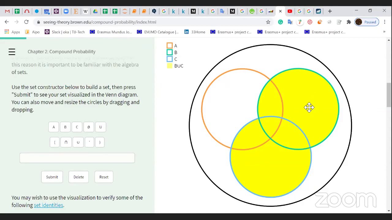Bookmark this page with the star icon
Image resolution: width=392 pixels, height=220 pixels.
click(268, 22)
